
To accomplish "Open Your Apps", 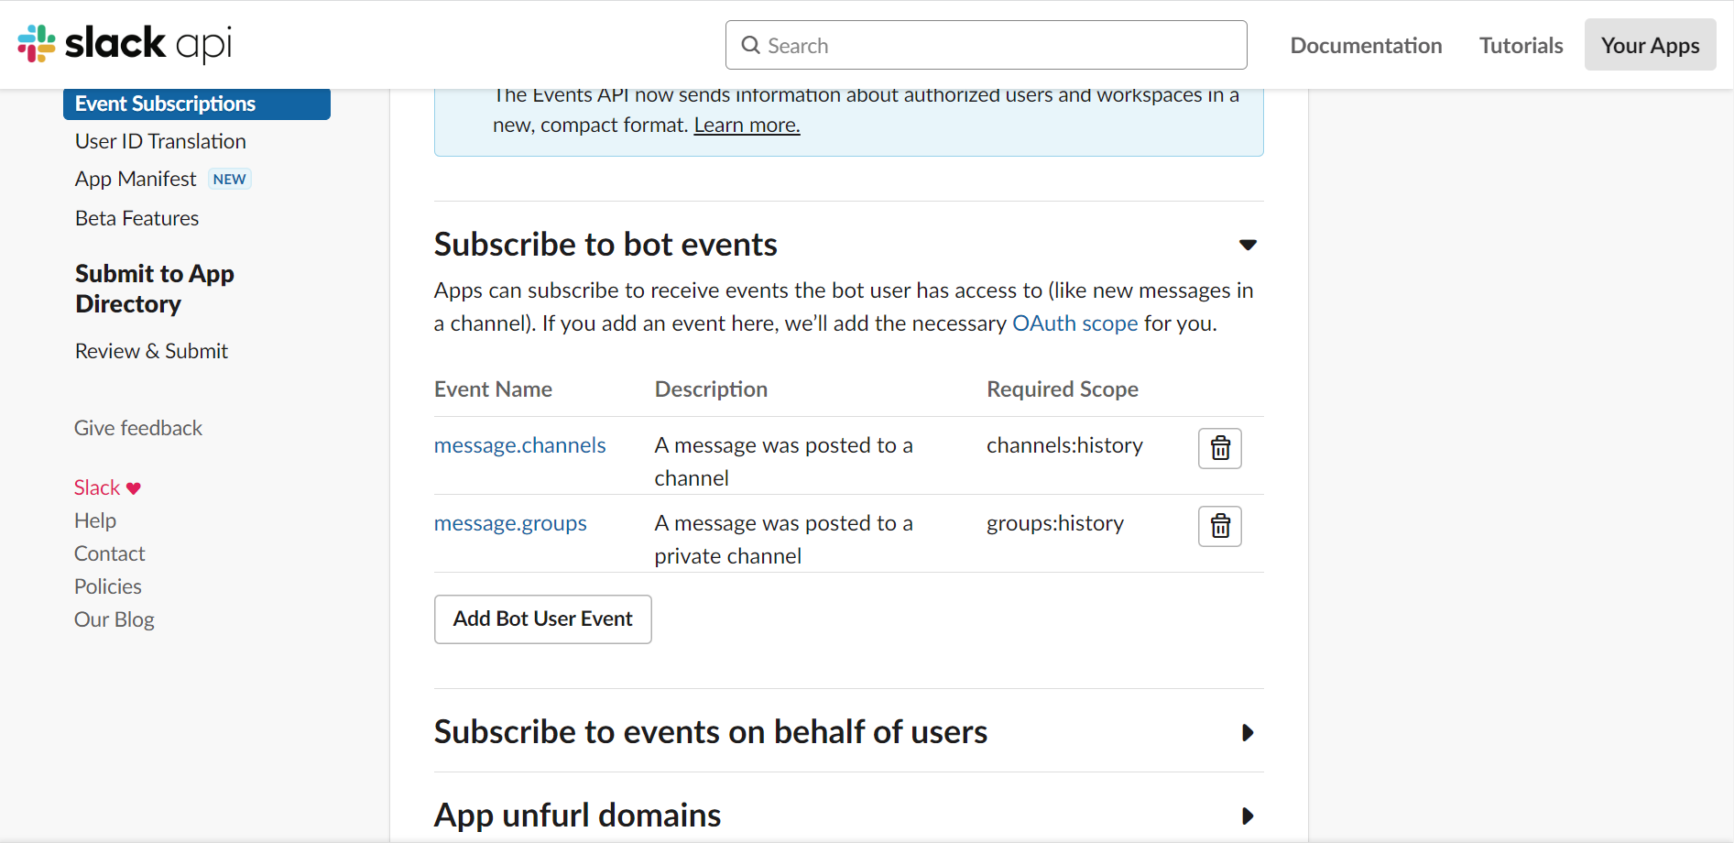I will tap(1650, 46).
